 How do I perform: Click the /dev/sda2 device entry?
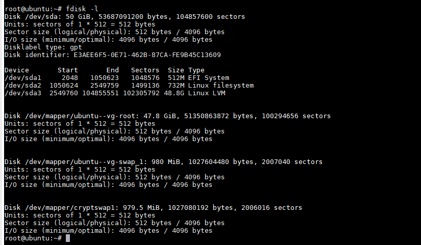23,86
